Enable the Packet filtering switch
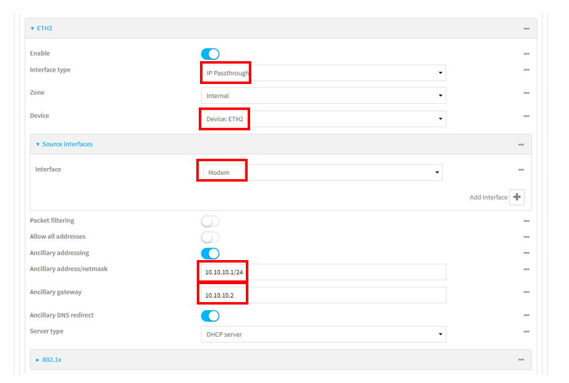Viewport: 569px width, 383px height. 211,221
